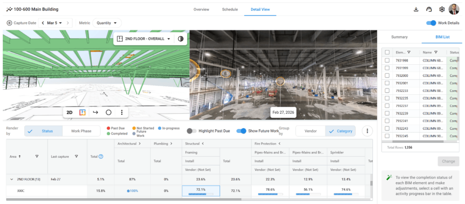Filter the Area column

(37, 156)
